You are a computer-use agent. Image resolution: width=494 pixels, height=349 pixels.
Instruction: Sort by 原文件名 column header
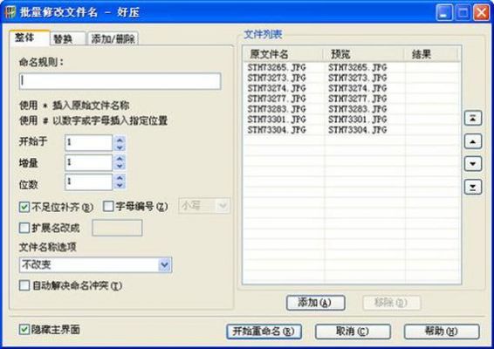click(x=284, y=54)
